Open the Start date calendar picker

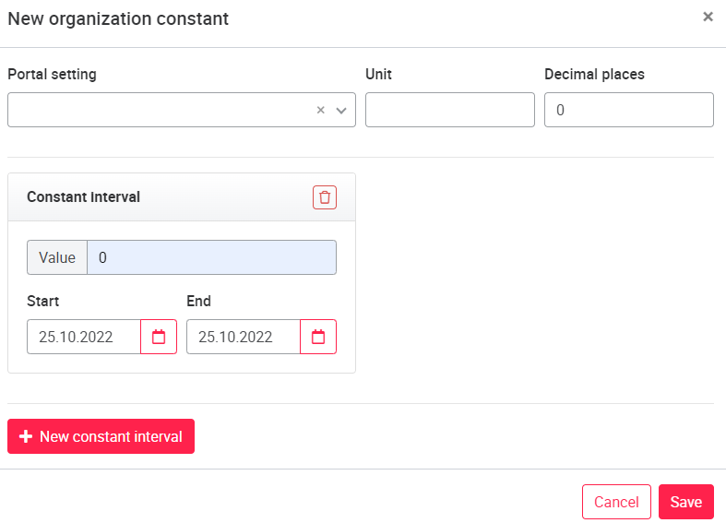pyautogui.click(x=159, y=337)
